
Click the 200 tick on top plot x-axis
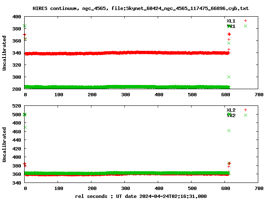tap(92, 95)
